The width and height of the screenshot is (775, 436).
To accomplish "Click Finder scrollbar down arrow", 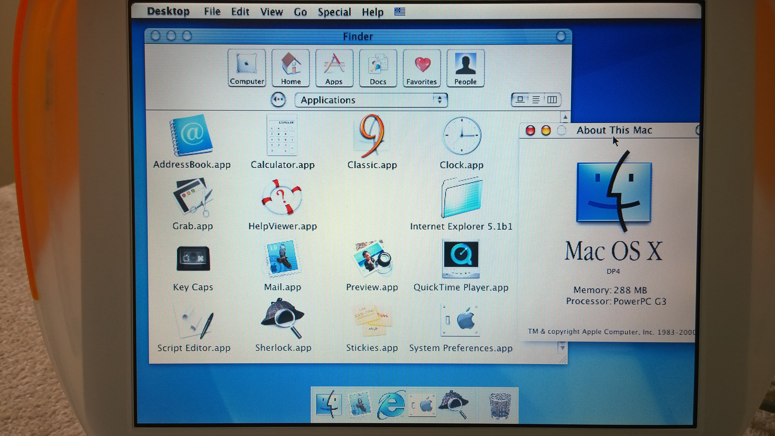I will [562, 347].
